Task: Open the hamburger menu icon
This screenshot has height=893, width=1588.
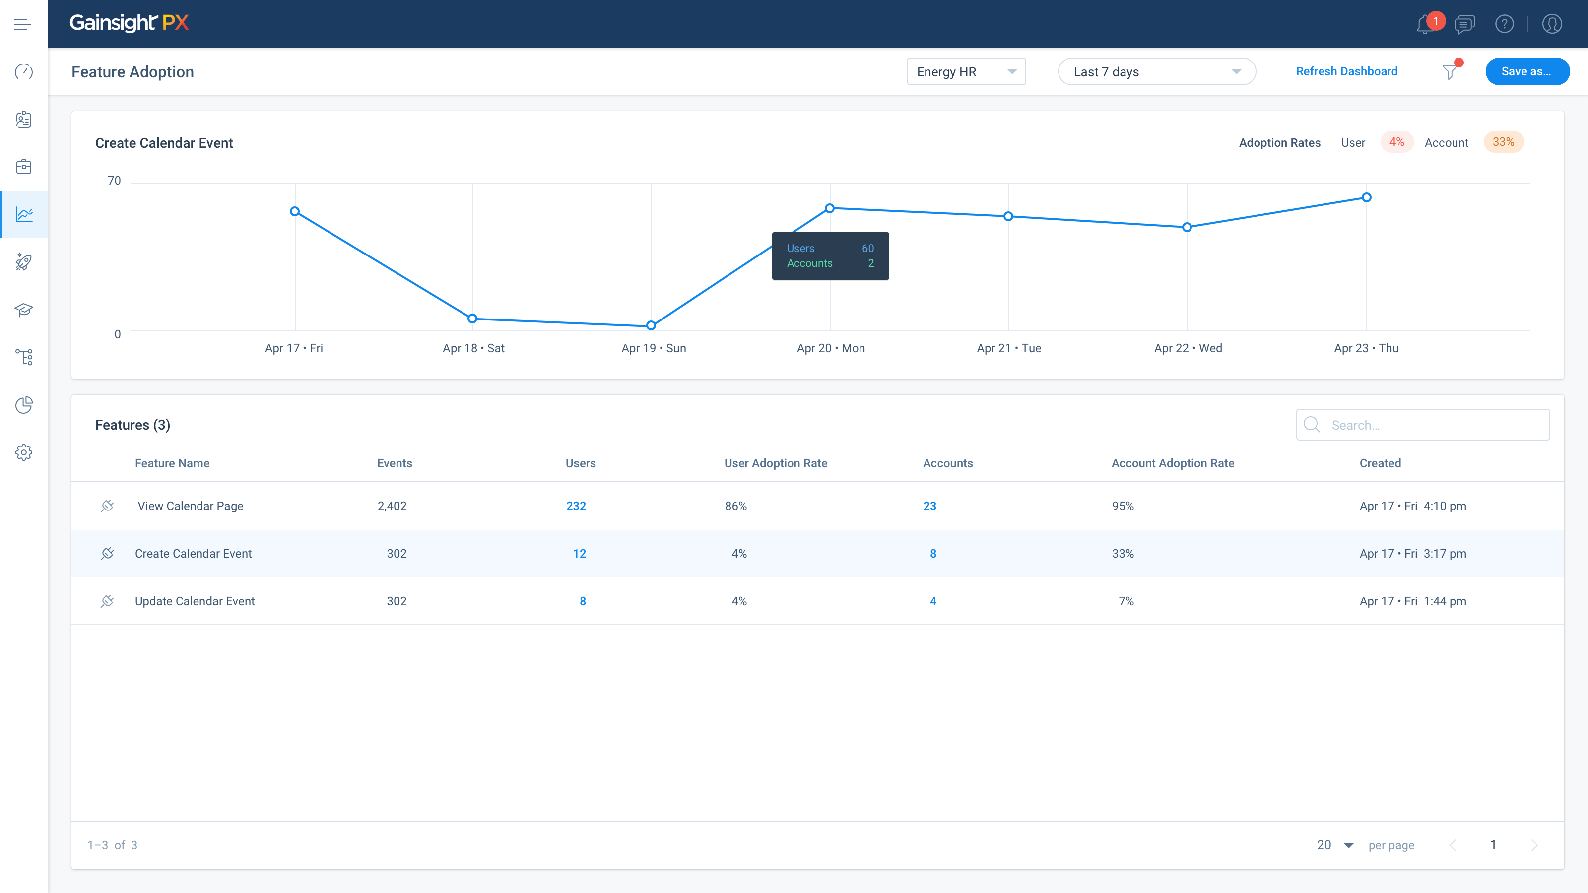Action: [23, 24]
